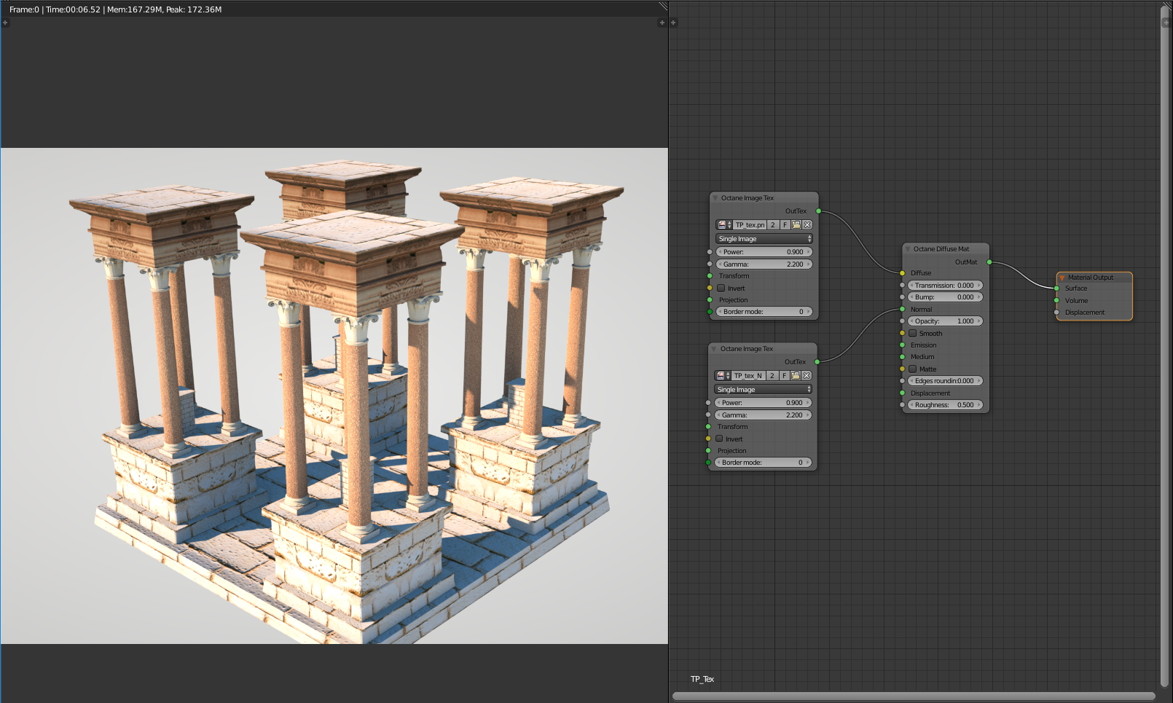The height and width of the screenshot is (703, 1173).
Task: Collapse the Material Output node
Action: [1062, 278]
